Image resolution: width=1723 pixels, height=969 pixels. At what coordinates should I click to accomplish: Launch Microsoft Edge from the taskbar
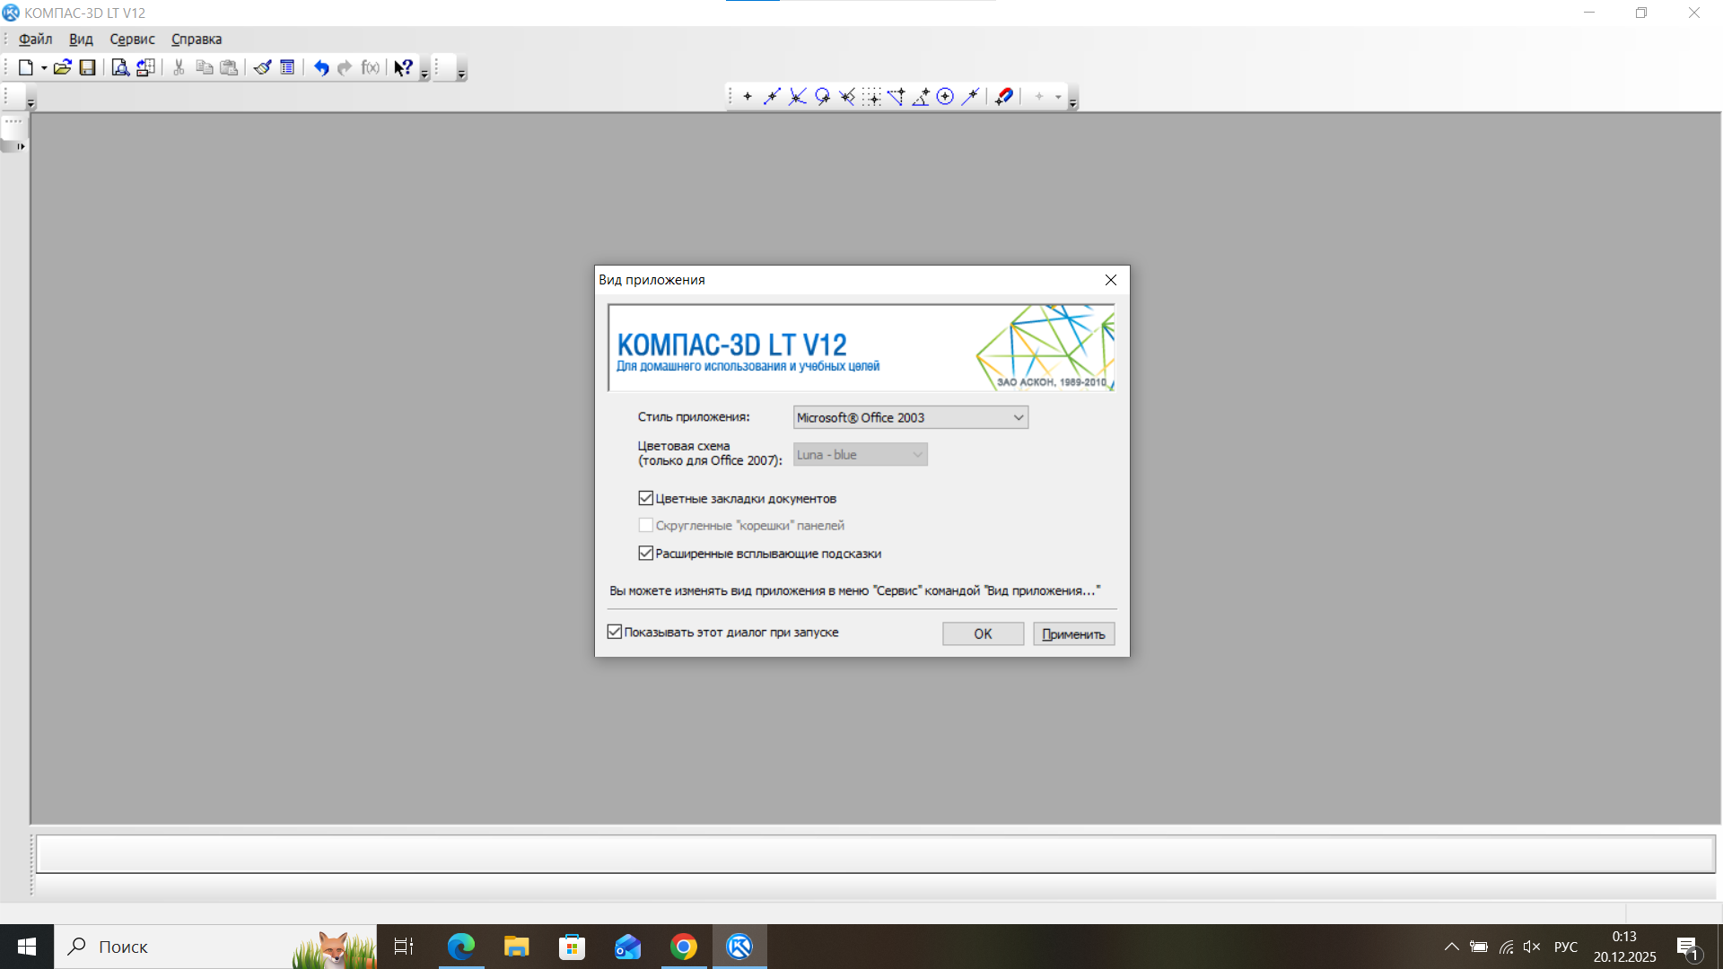click(461, 947)
